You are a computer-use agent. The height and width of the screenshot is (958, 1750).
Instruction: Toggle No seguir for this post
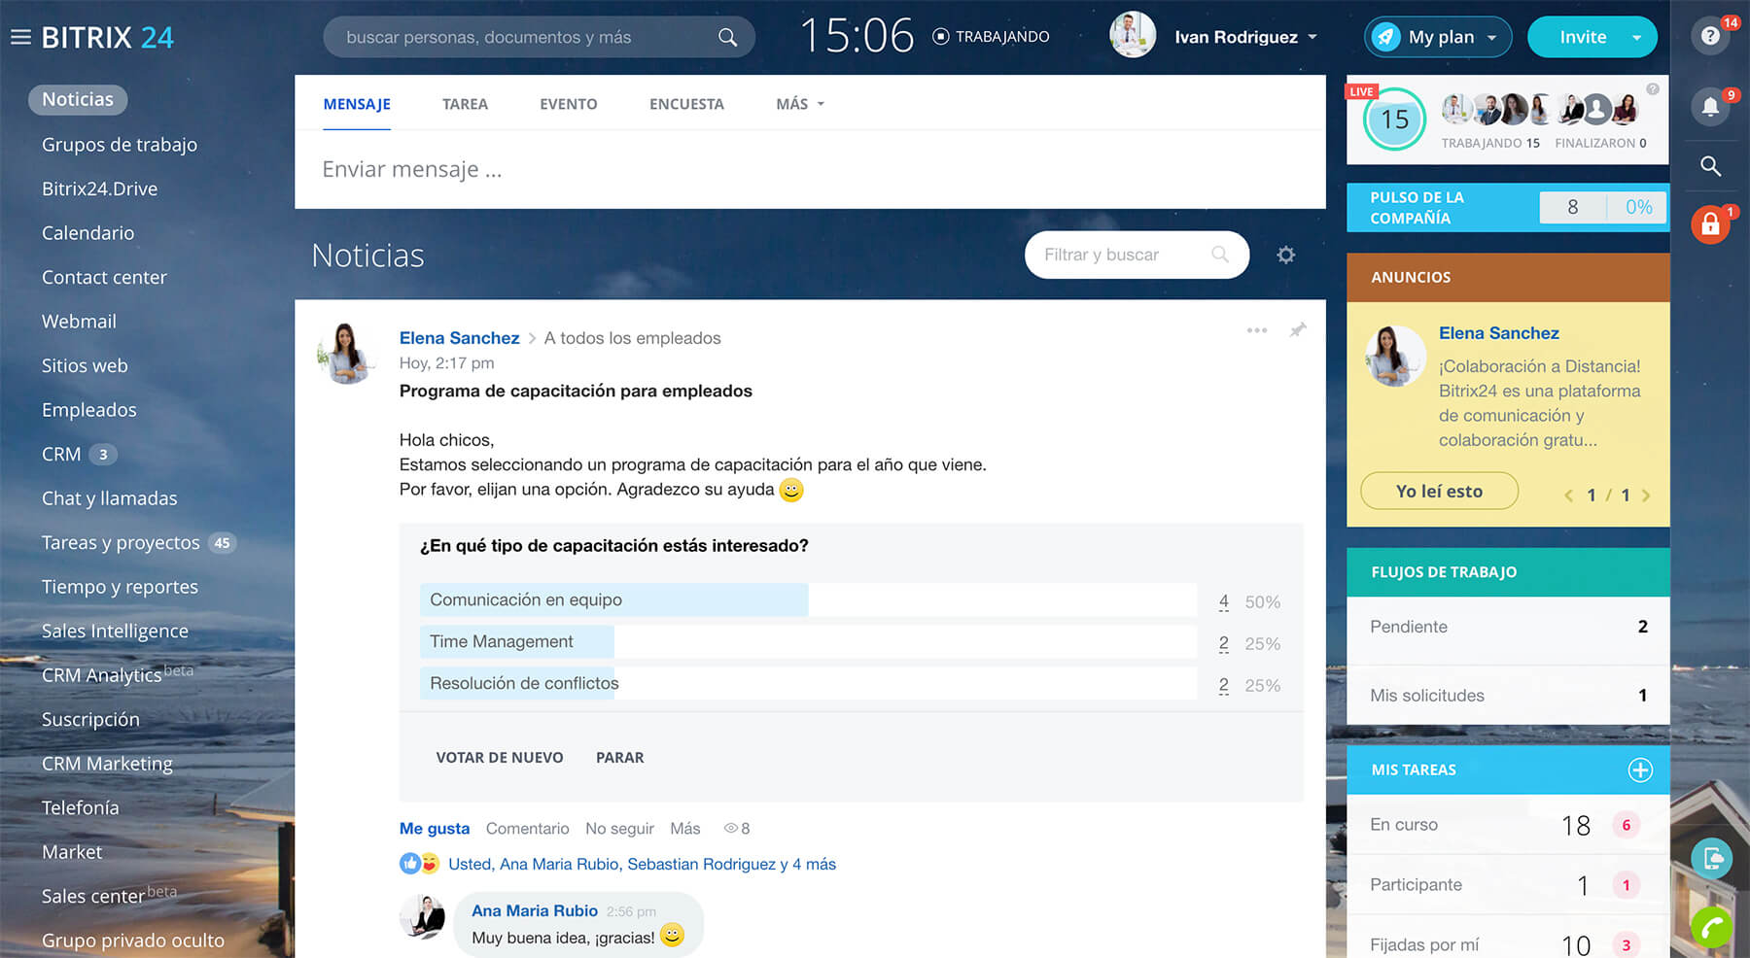(619, 829)
